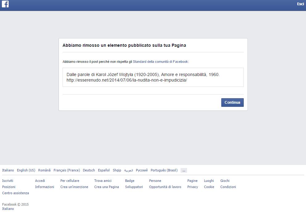Click Italiano below the copyright notice
The height and width of the screenshot is (221, 306).
click(x=8, y=209)
